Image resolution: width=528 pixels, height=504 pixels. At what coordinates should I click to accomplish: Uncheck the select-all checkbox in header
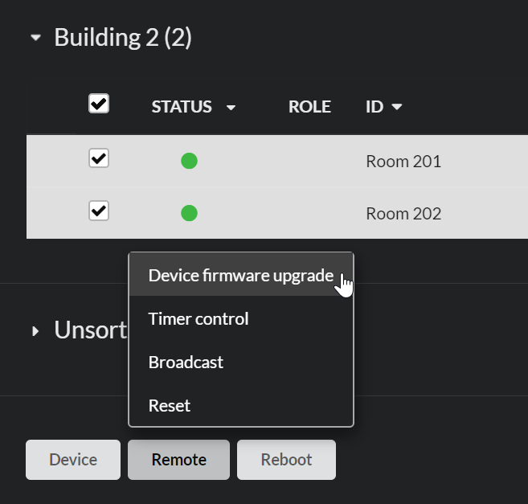pyautogui.click(x=99, y=103)
